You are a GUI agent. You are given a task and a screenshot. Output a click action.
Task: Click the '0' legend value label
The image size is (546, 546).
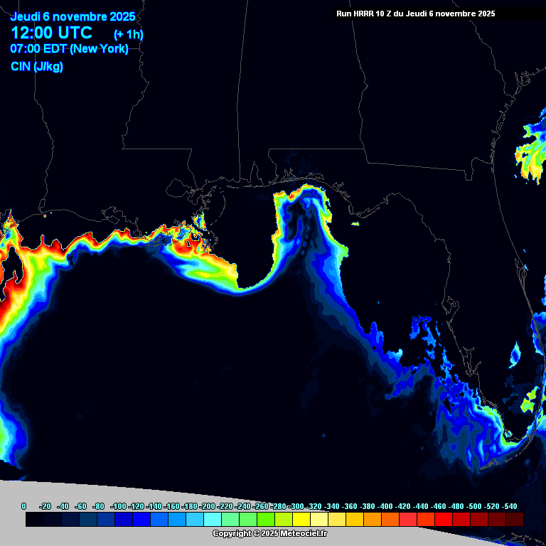tap(23, 506)
